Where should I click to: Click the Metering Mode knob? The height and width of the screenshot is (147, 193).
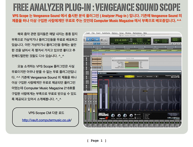coord(119,116)
